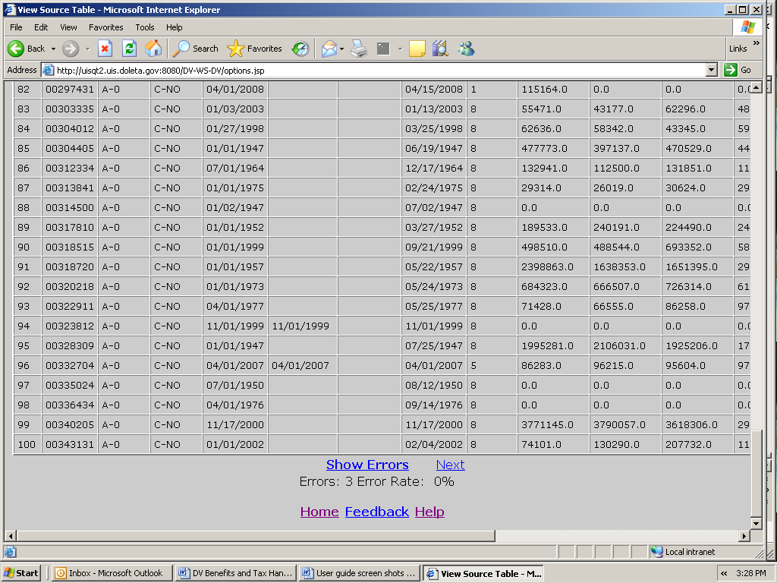Click the Next page link
This screenshot has width=777, height=583.
450,465
